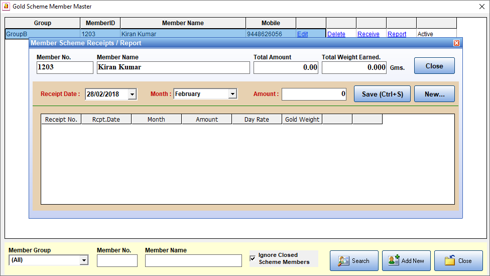This screenshot has height=276, width=490.
Task: Click the bottom Member Name search field
Action: [193, 260]
